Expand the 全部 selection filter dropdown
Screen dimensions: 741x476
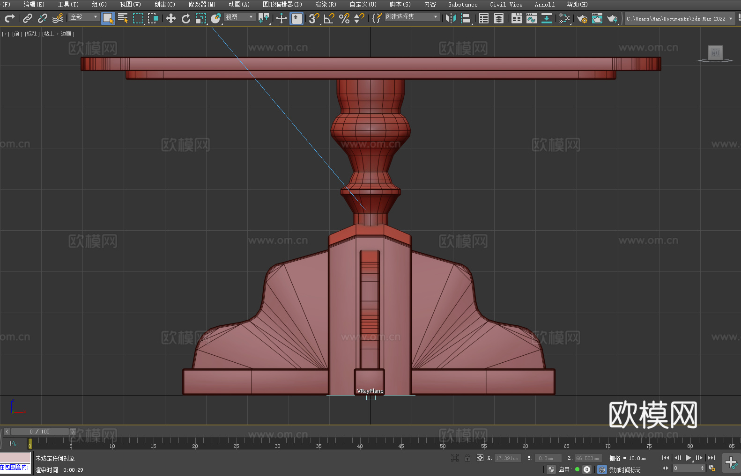pyautogui.click(x=84, y=17)
